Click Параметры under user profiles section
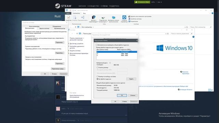Viewport: 219px width, 123px height. click(60, 53)
